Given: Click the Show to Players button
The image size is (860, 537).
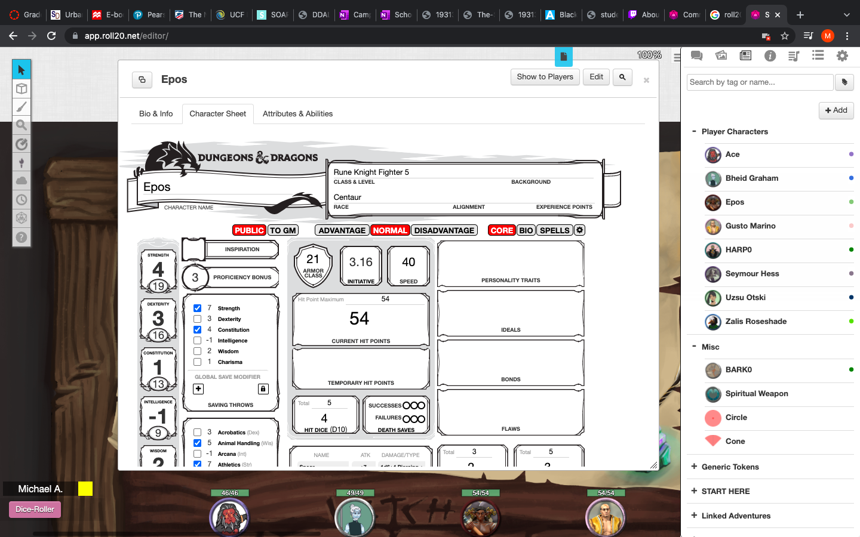Looking at the screenshot, I should (545, 77).
